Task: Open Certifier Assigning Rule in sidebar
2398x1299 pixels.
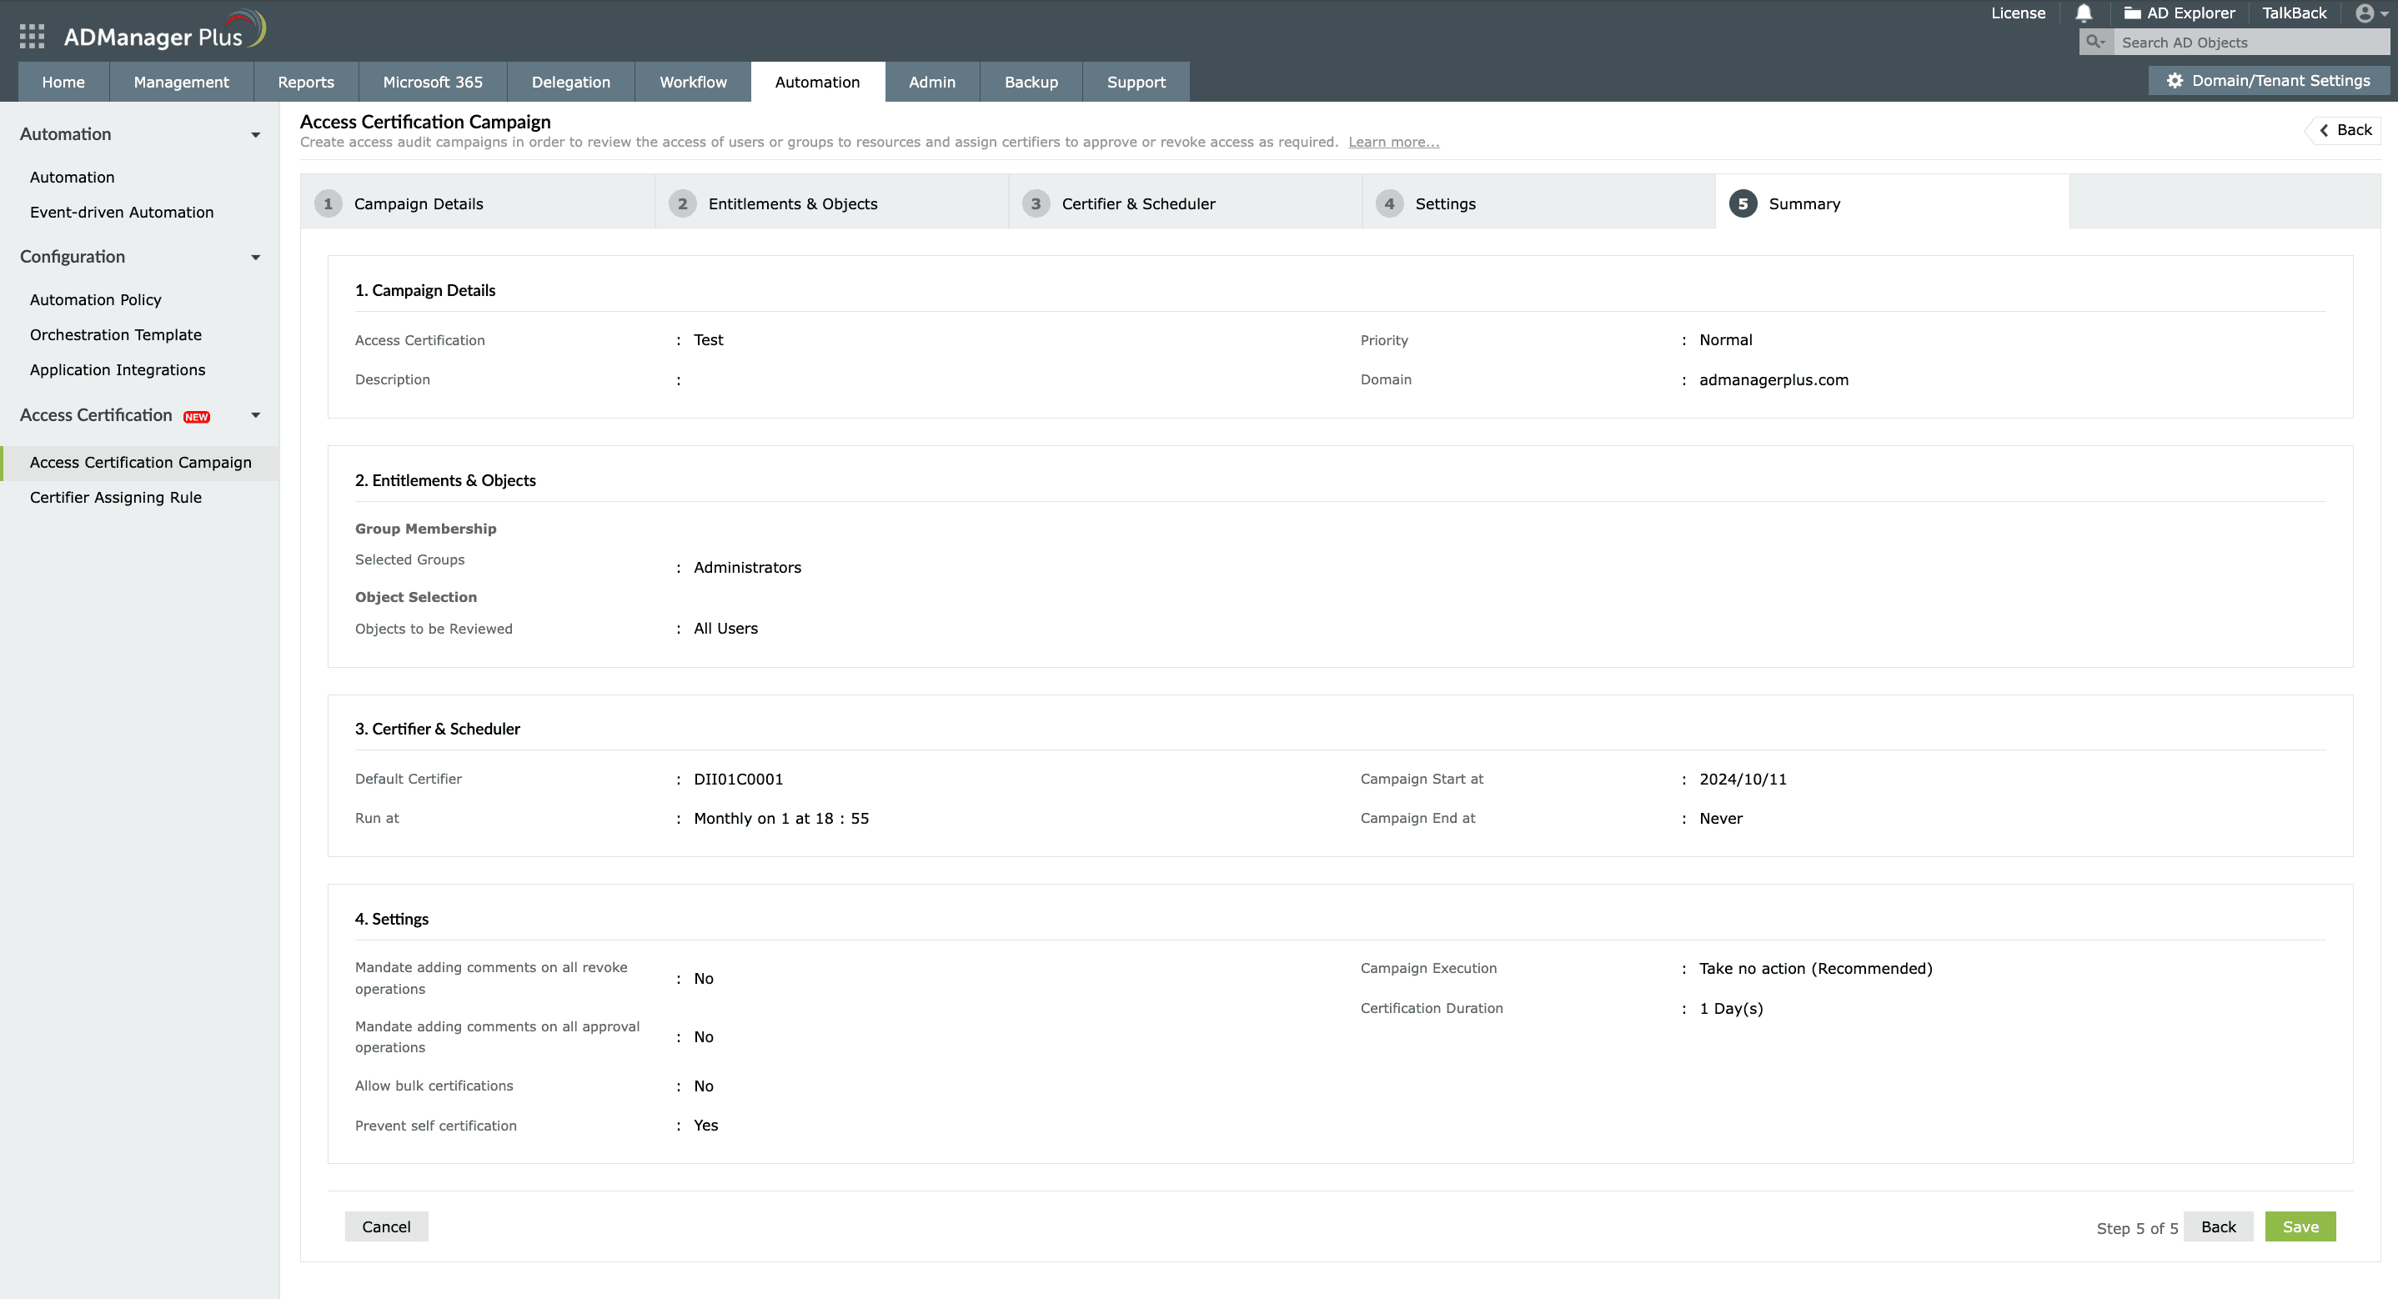Action: pos(115,497)
